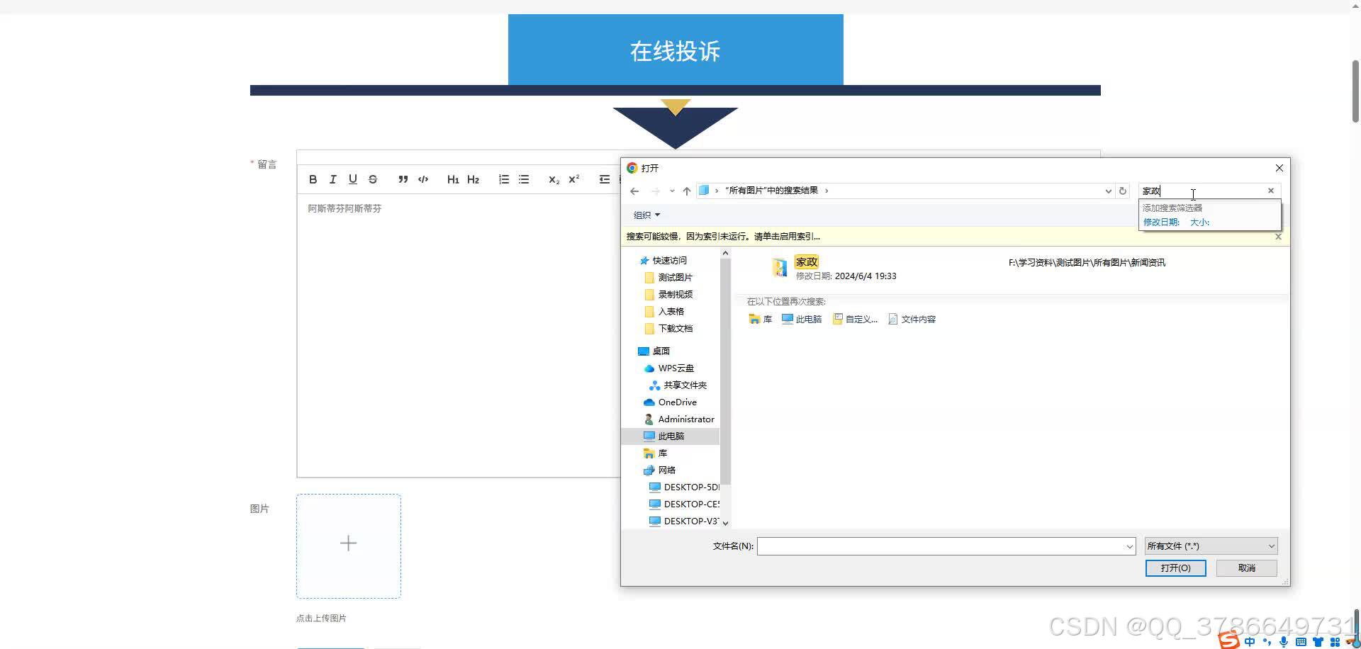The width and height of the screenshot is (1361, 649).
Task: Apply superscript formatting
Action: click(x=573, y=179)
